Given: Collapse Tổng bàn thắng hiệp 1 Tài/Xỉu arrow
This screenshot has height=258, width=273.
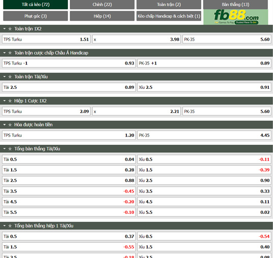Looking at the screenshot, I should [5, 225].
